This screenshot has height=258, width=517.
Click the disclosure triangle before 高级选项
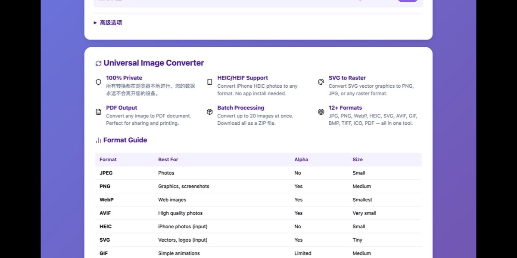[x=95, y=22]
